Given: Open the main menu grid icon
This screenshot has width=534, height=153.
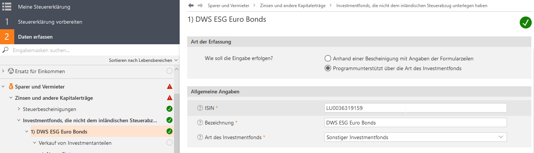Looking at the screenshot, I should 7,7.
